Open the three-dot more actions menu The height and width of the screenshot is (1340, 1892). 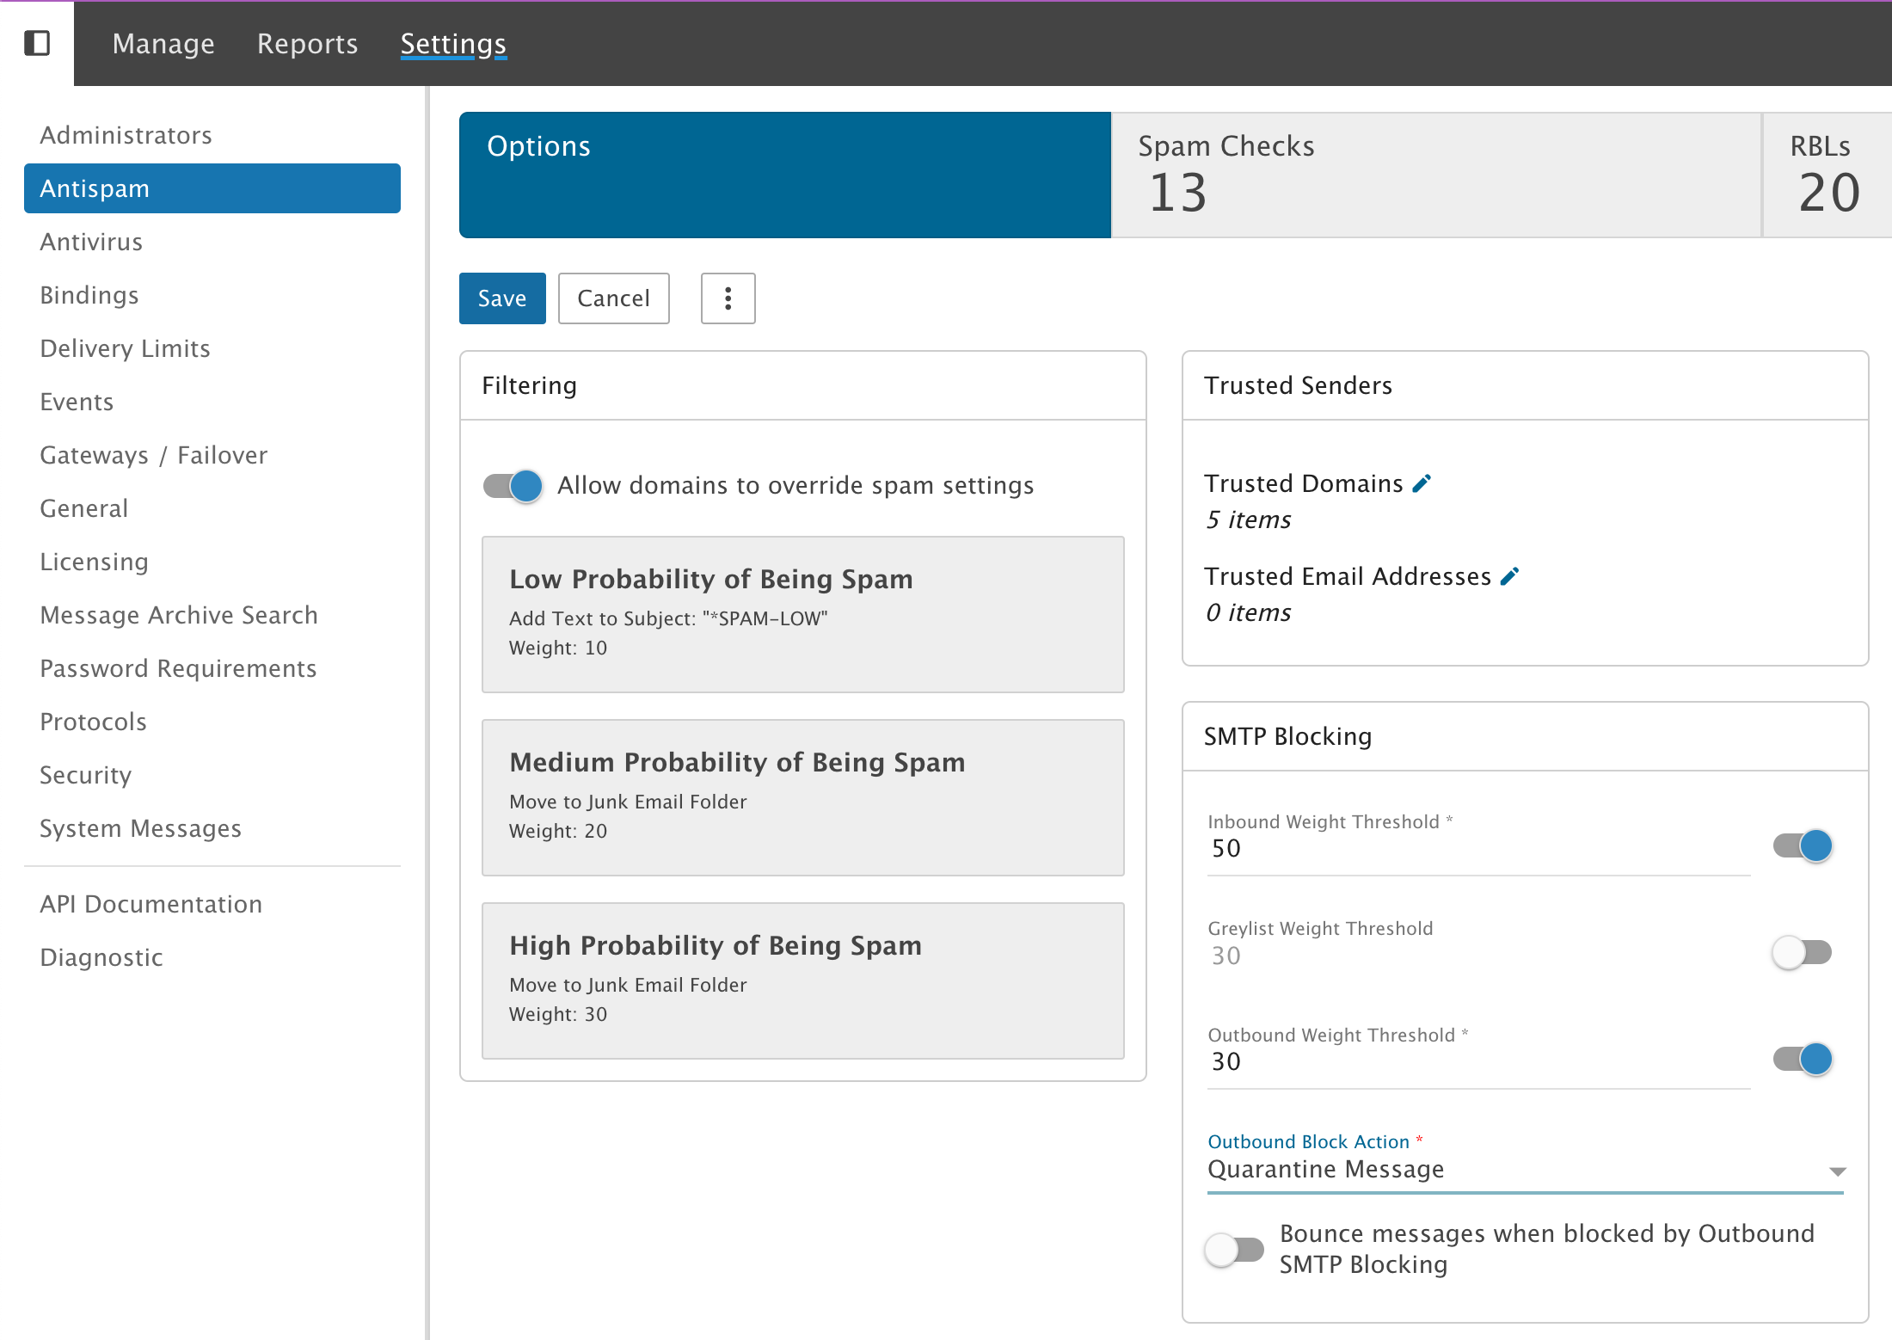tap(728, 298)
